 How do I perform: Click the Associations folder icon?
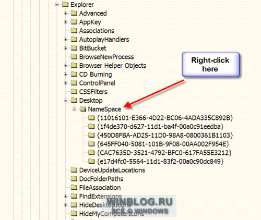point(74,31)
